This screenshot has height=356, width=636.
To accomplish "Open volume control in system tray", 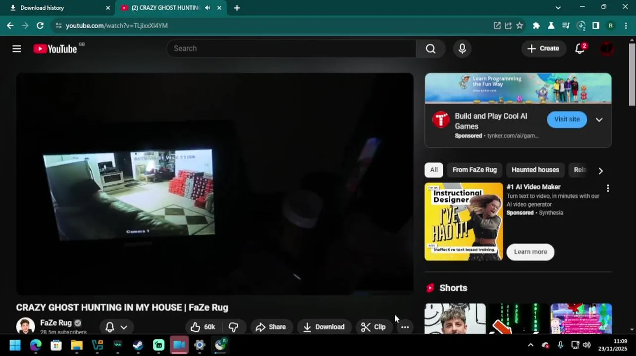I will coord(586,345).
